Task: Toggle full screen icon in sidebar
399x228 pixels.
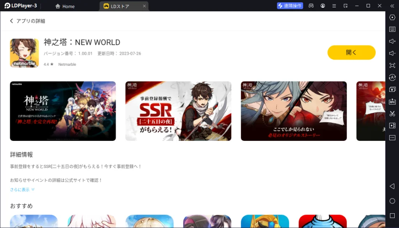Action: [392, 65]
